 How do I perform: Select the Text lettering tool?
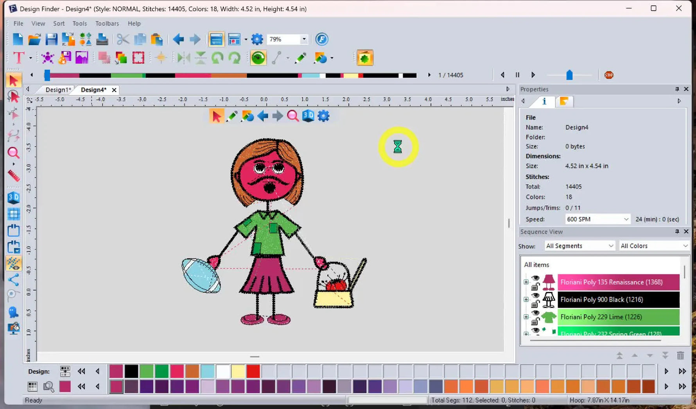pyautogui.click(x=18, y=58)
